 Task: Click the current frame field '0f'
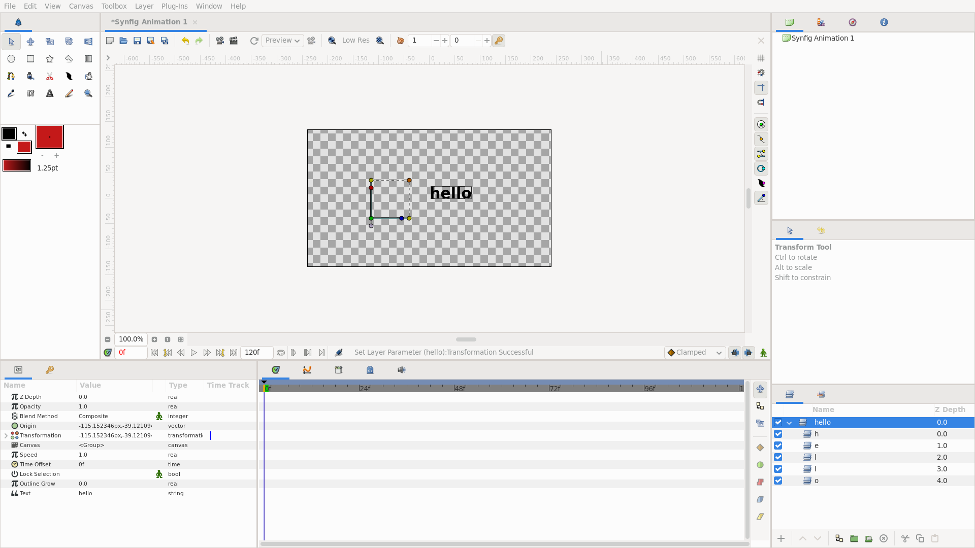131,353
